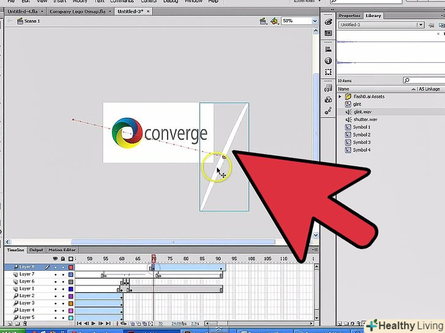Go to last frame
This screenshot has height=333, width=445.
click(x=108, y=323)
